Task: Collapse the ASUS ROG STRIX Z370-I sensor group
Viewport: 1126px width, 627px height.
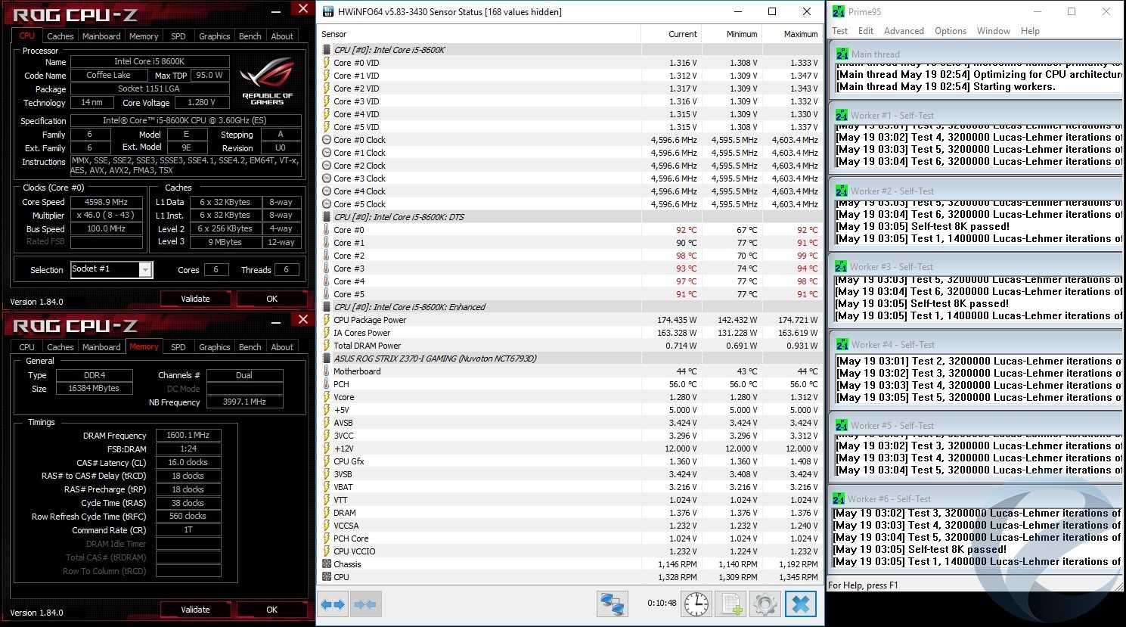Action: point(327,359)
